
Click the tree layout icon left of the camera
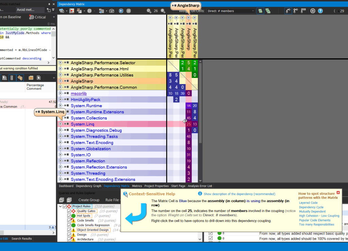pyautogui.click(x=101, y=11)
